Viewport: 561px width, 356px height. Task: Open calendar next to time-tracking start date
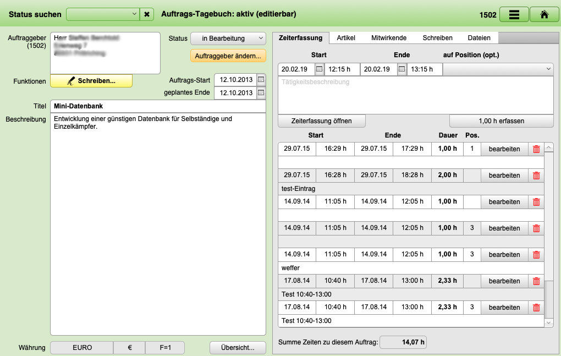319,69
